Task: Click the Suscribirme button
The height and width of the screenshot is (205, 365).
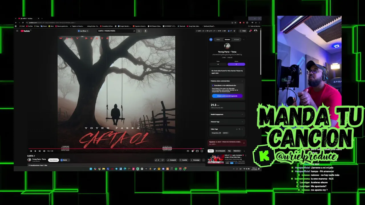Action: [x=53, y=160]
